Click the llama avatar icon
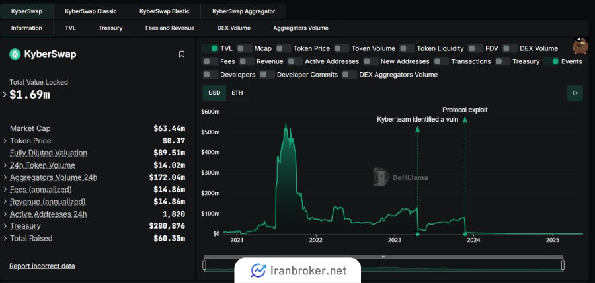This screenshot has height=283, width=595. click(579, 46)
